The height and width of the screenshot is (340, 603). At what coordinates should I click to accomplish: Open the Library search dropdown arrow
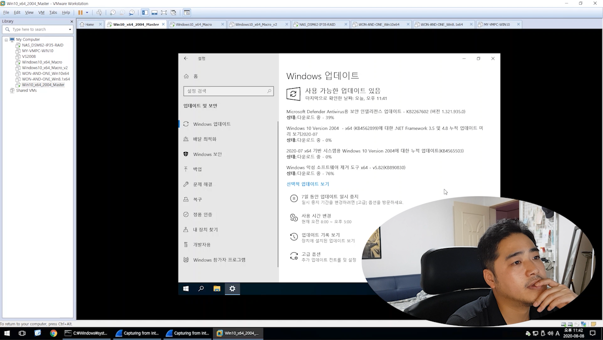click(x=70, y=29)
